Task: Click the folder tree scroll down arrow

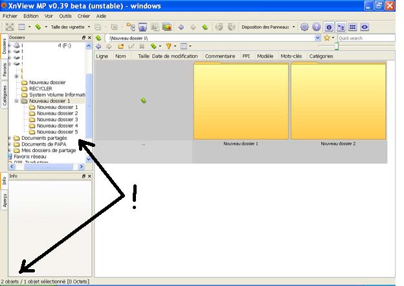Action: click(89, 159)
